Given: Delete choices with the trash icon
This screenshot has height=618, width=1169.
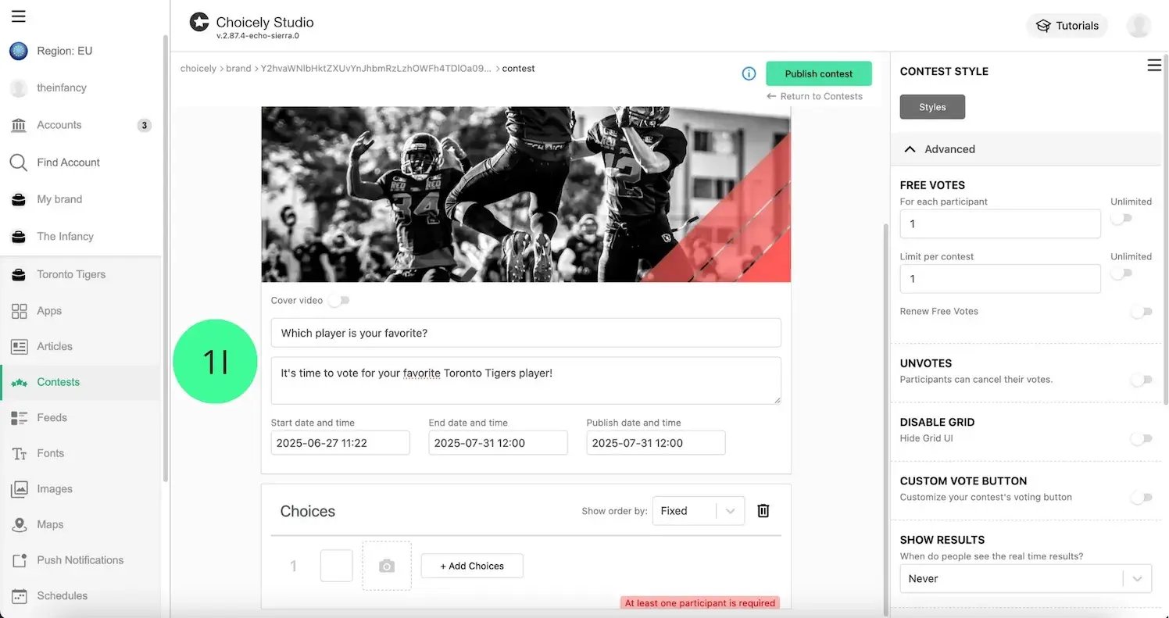Looking at the screenshot, I should click(x=763, y=511).
